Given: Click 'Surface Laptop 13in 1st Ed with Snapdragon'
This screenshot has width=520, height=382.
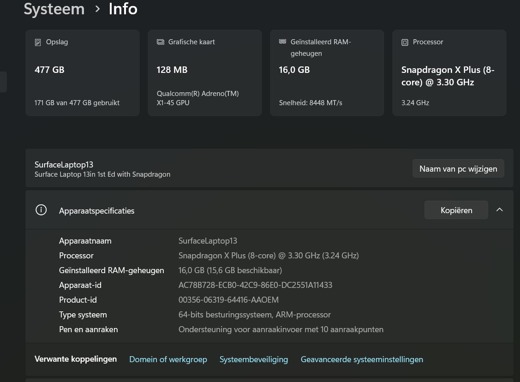Looking at the screenshot, I should pos(102,174).
